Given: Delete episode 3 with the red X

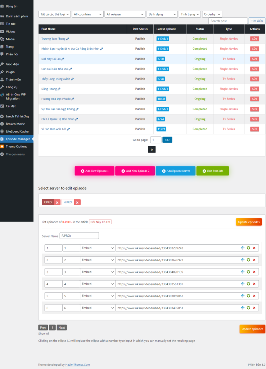Looking at the screenshot, I should click(x=254, y=272).
